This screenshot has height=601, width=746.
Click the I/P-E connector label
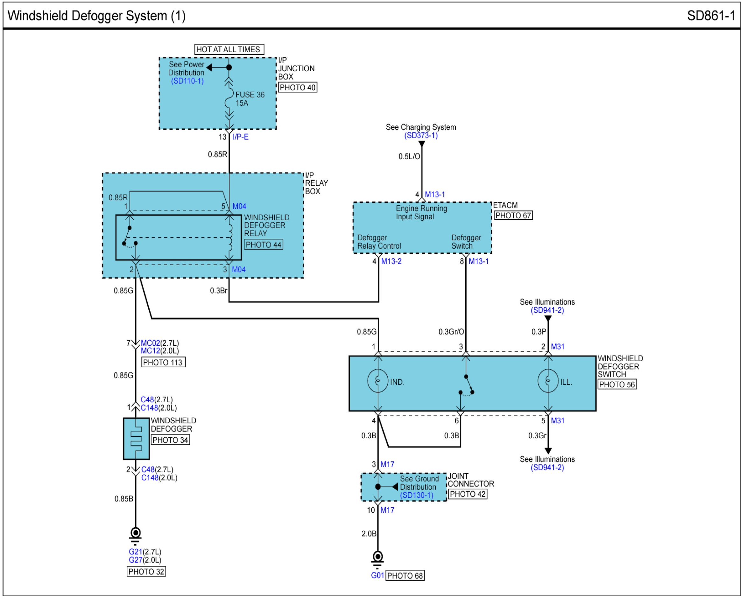[x=240, y=137]
